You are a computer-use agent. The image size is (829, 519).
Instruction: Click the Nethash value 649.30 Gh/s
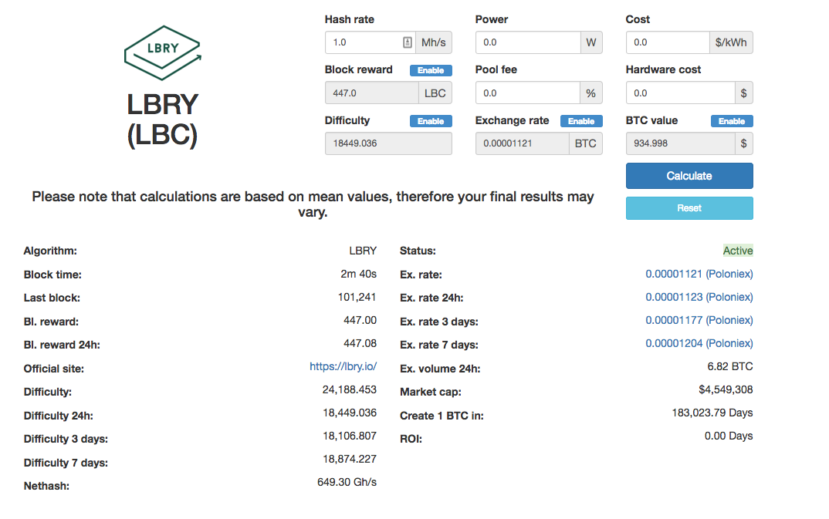(x=347, y=482)
